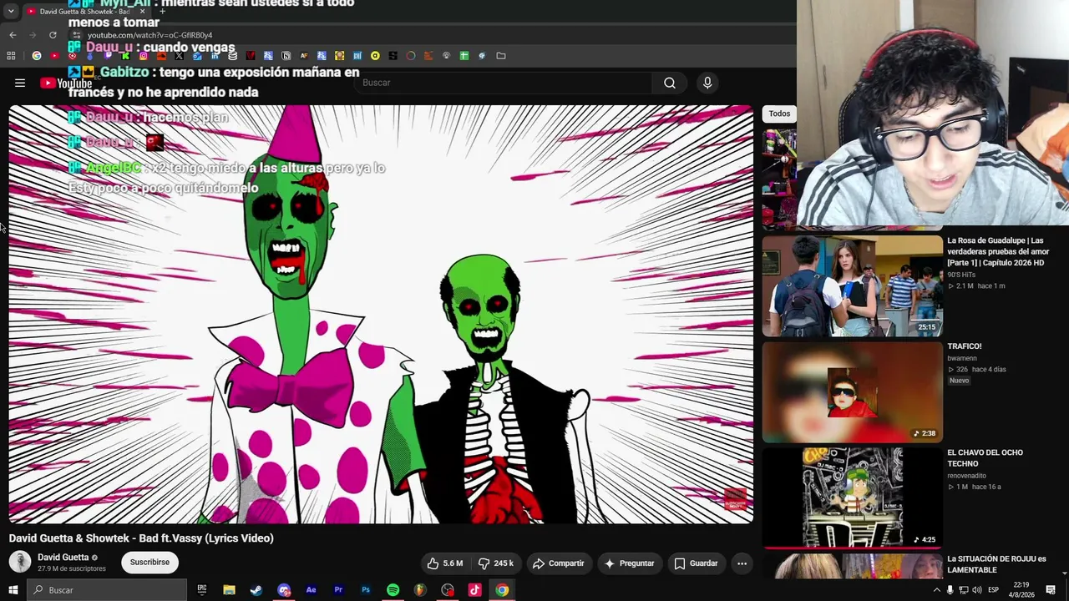The width and height of the screenshot is (1069, 601).
Task: Subscribe with the Suscribirse button
Action: coord(149,563)
